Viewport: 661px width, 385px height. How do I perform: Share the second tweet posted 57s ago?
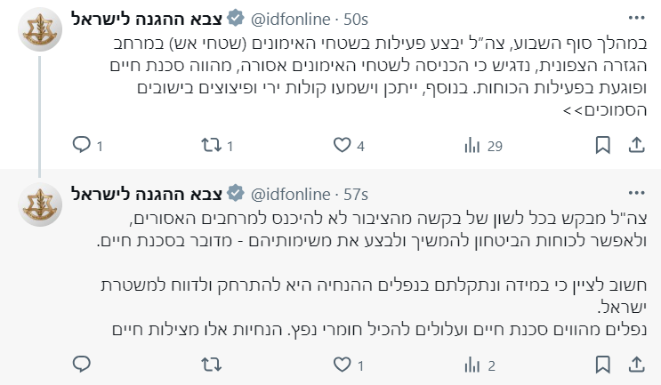(637, 364)
